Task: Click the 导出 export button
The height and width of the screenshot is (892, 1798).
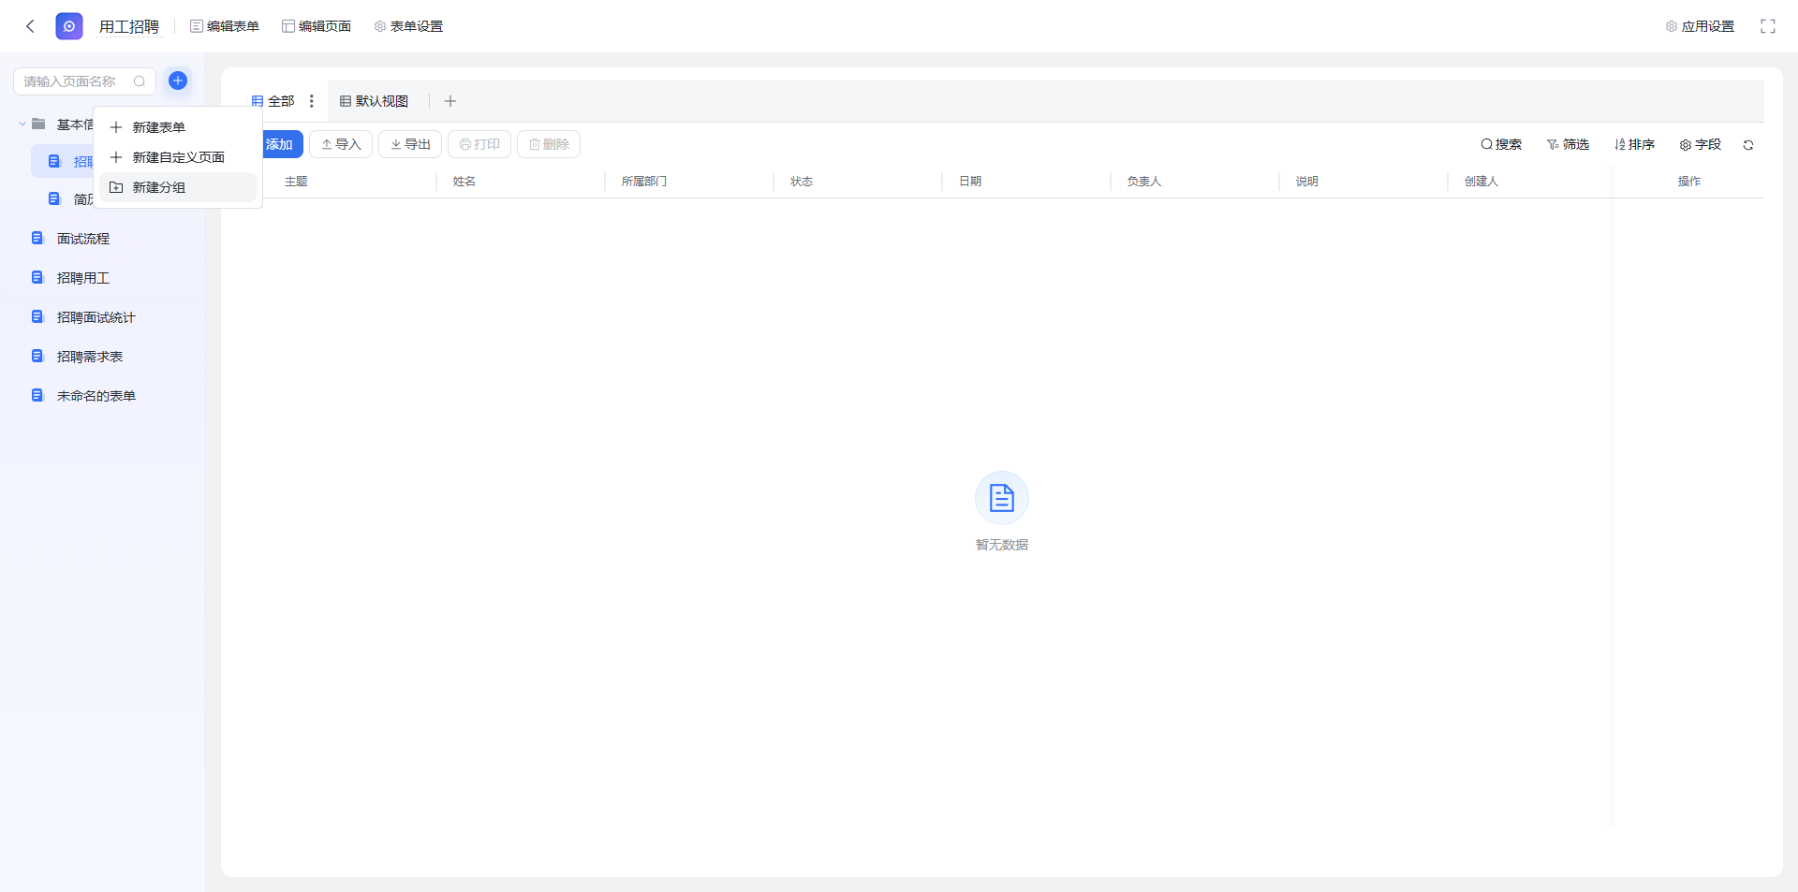Action: [x=410, y=144]
